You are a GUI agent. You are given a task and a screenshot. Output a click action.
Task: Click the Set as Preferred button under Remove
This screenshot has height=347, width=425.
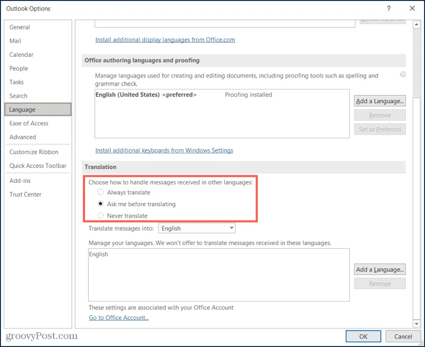[380, 129]
